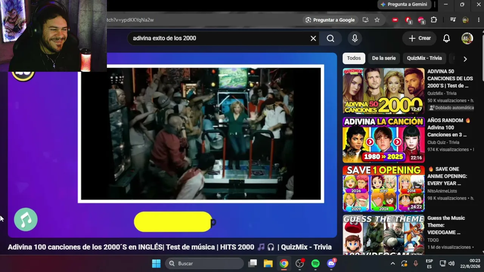Open Spotify from the taskbar

point(315,263)
